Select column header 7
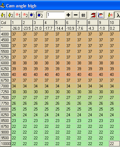 pyautogui.click(x=82, y=23)
